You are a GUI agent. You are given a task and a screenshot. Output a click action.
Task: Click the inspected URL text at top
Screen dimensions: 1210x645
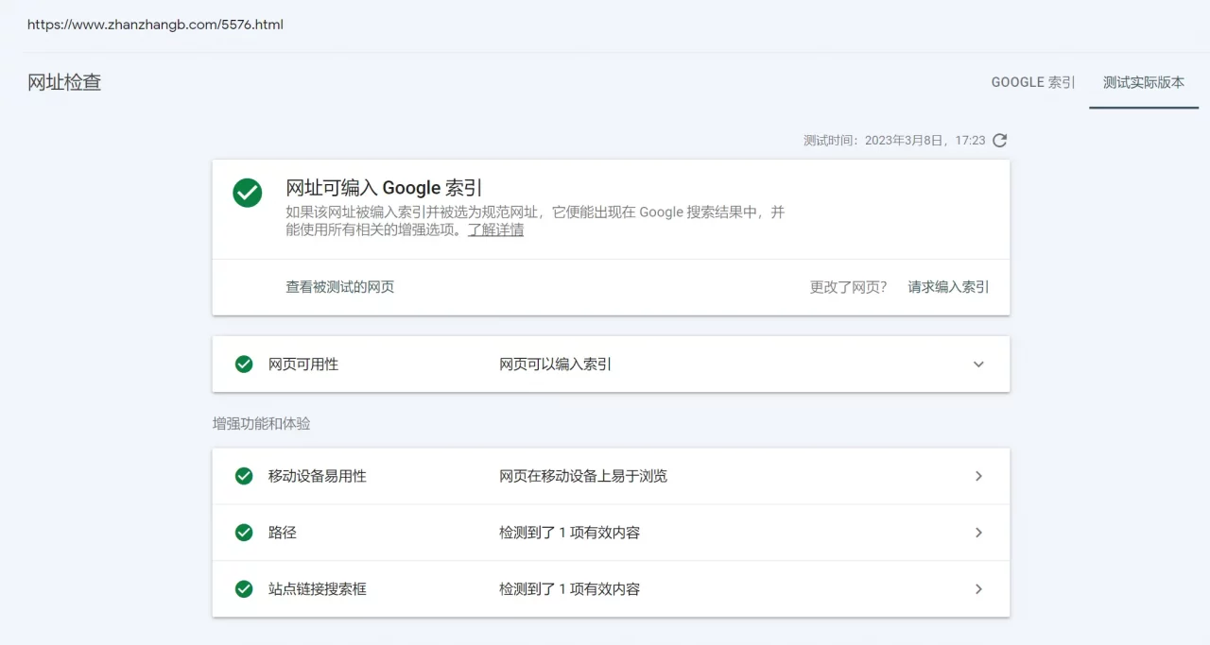click(x=155, y=25)
